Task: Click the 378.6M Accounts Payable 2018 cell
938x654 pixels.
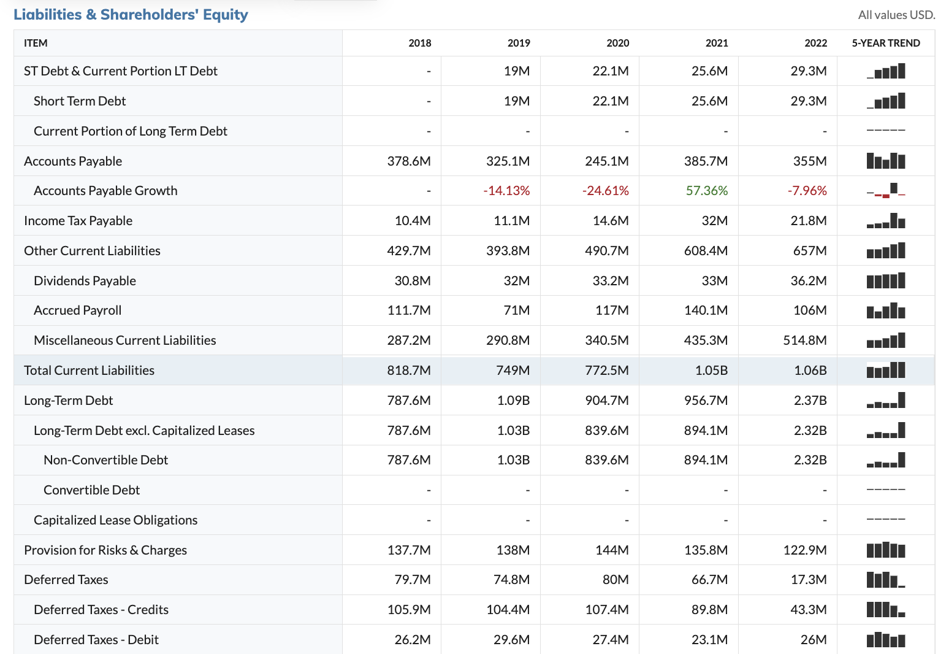Action: click(409, 161)
